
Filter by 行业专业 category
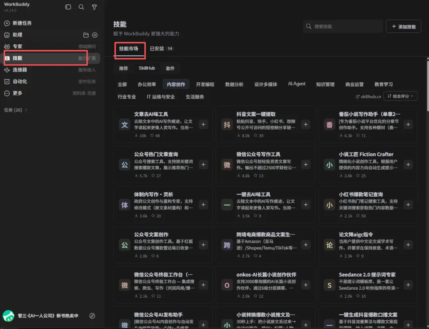click(127, 97)
